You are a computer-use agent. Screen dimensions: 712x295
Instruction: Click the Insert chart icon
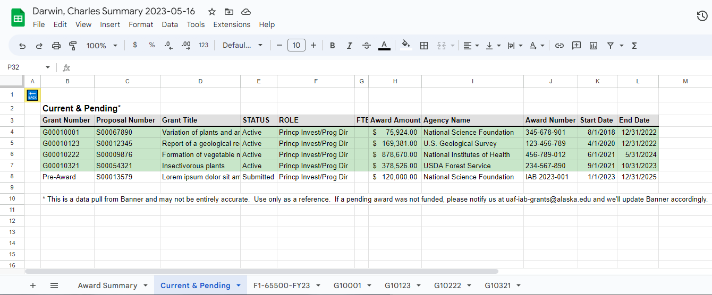click(x=594, y=46)
